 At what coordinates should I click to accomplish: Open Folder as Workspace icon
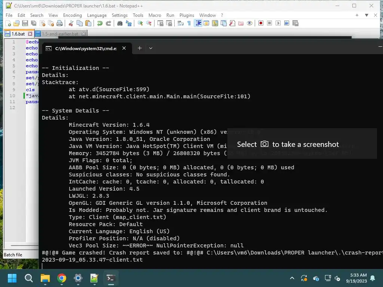[241, 23]
